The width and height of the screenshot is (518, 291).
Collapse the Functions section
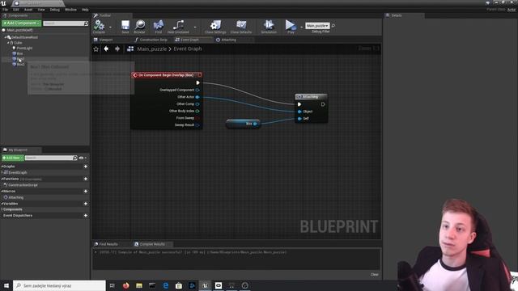coord(2,179)
